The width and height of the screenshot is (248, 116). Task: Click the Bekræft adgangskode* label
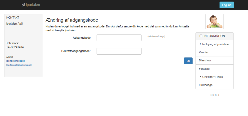76,51
